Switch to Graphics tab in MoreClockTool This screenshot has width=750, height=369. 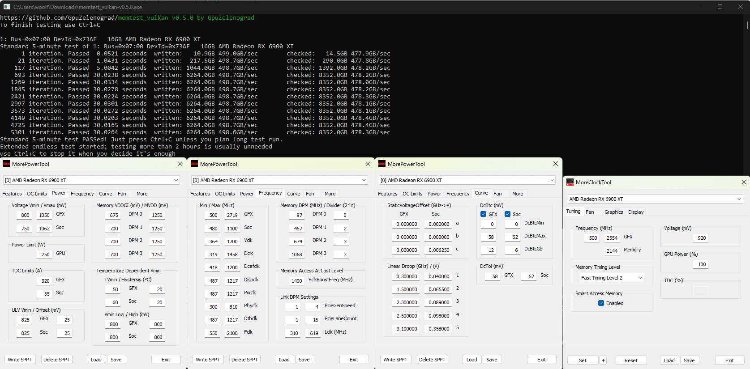(x=613, y=212)
